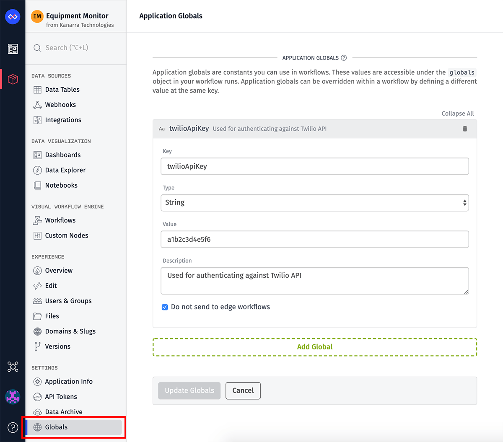Click the Dashboards sidebar icon
503x442 pixels.
tap(37, 155)
